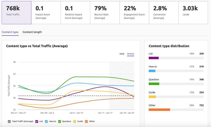Pick the Conversion (Average) metric card

[164, 12]
